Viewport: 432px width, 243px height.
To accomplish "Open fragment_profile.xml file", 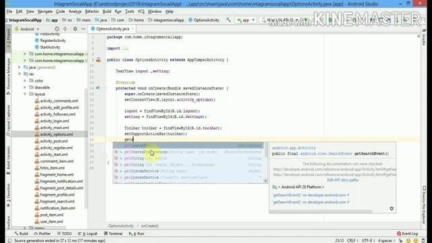I will (57, 195).
